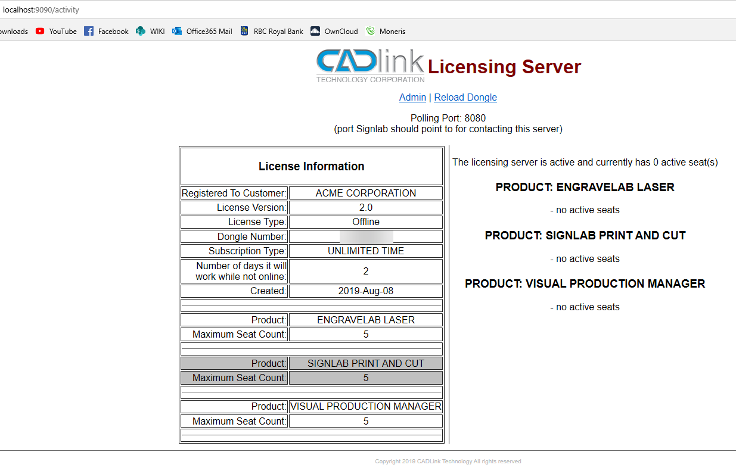Select the blurred Dongle Number value
This screenshot has width=736, height=474.
365,236
